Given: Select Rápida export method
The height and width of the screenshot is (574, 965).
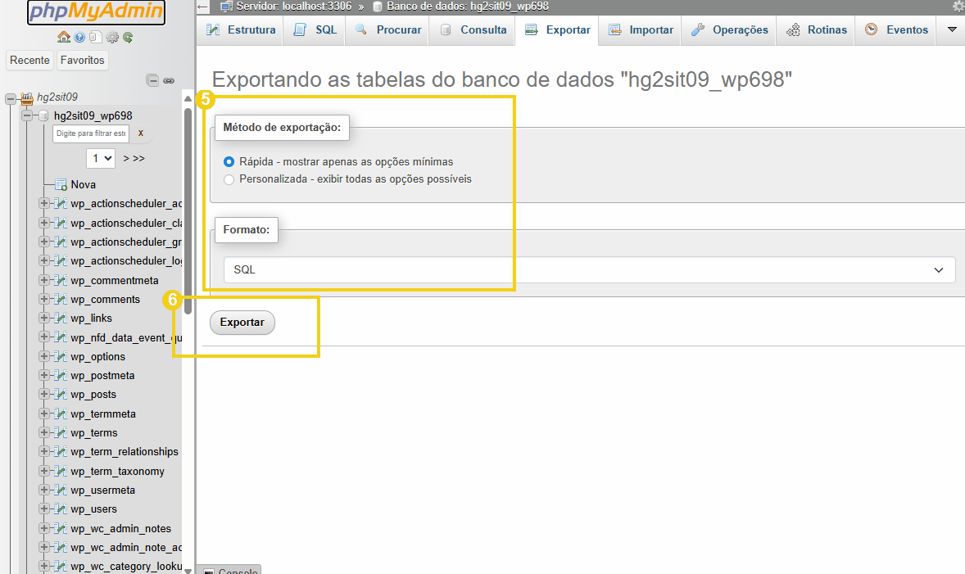Looking at the screenshot, I should pos(229,162).
